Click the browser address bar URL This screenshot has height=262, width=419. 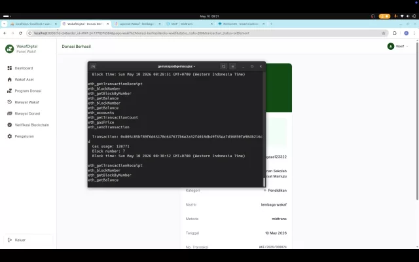[141, 33]
